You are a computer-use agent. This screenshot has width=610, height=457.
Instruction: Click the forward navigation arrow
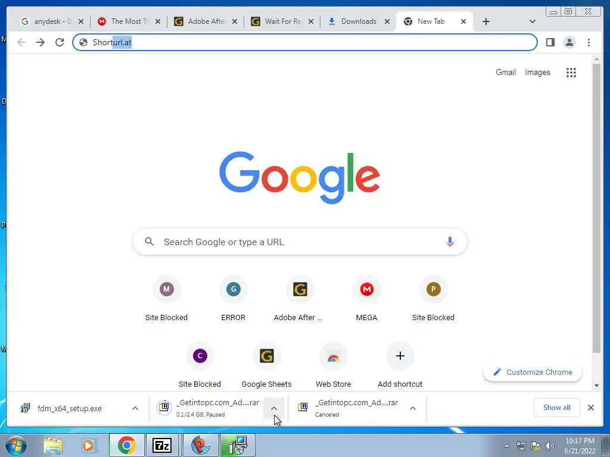[41, 42]
